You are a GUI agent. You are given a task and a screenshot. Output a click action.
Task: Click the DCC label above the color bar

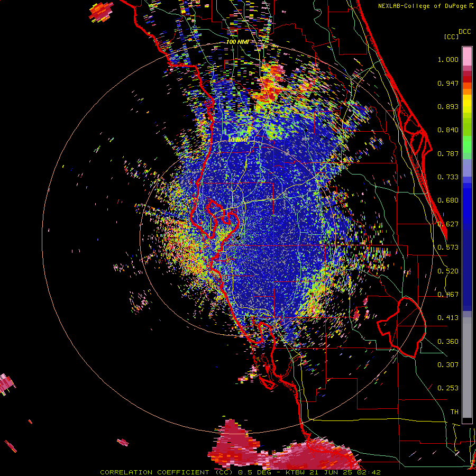pyautogui.click(x=464, y=32)
